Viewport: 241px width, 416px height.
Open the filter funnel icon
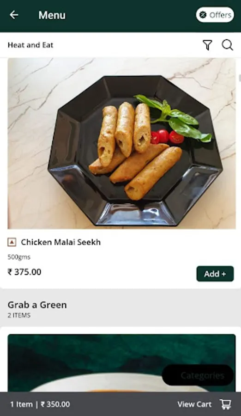pyautogui.click(x=207, y=45)
